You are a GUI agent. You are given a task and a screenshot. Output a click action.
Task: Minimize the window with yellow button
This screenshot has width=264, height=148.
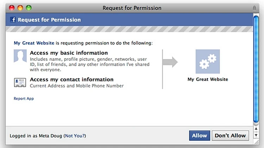[x=20, y=8]
